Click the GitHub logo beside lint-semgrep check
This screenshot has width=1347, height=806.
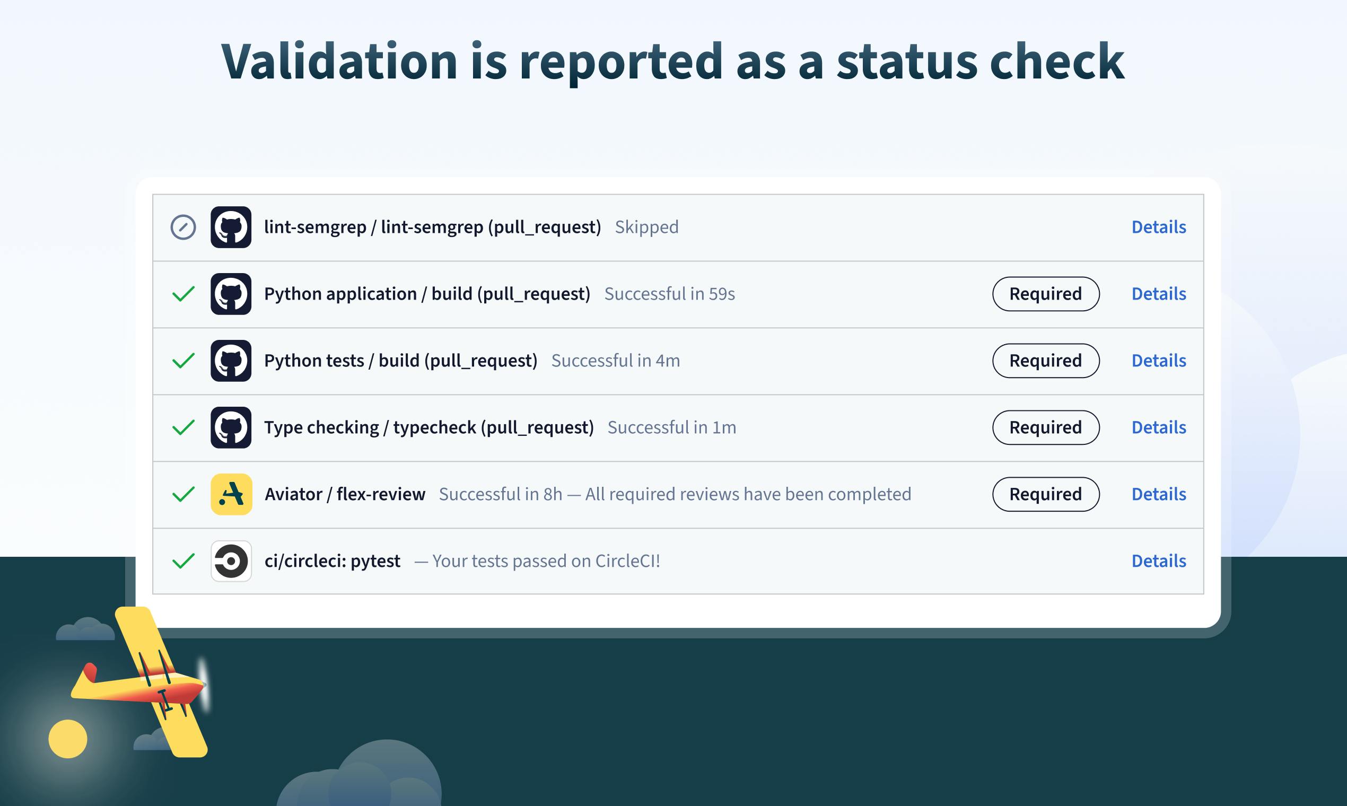coord(231,227)
